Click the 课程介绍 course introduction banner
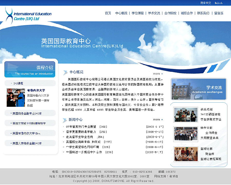Image resolution: width=231 pixels, height=185 pixels. click(30, 69)
